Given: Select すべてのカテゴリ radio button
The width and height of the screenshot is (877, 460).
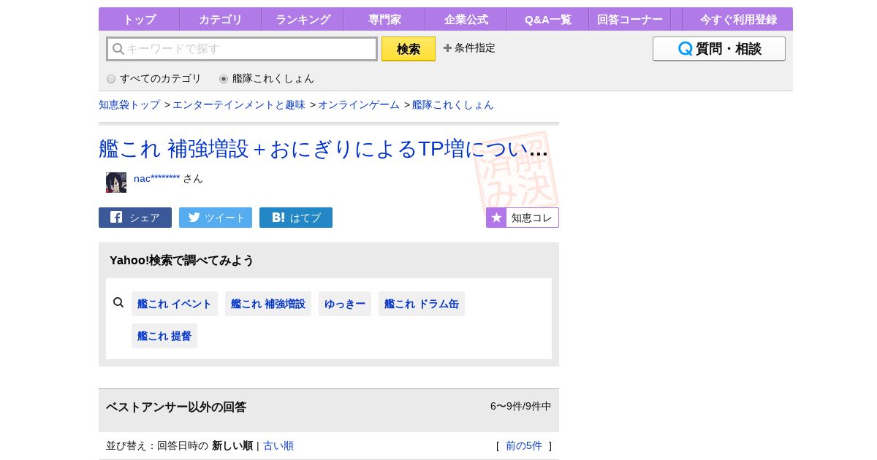Looking at the screenshot, I should (x=111, y=79).
